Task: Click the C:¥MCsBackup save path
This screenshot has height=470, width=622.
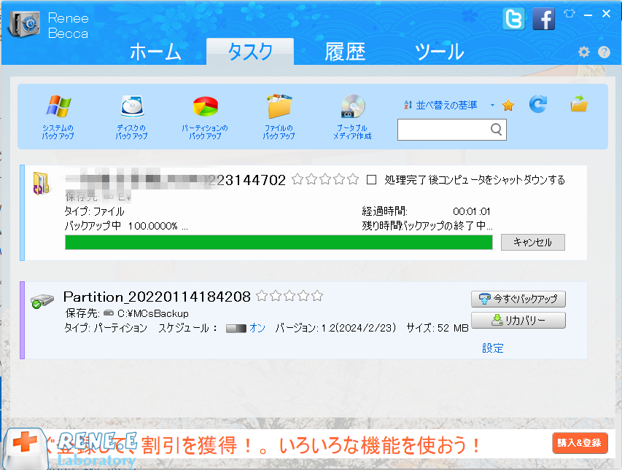Action: [x=152, y=313]
